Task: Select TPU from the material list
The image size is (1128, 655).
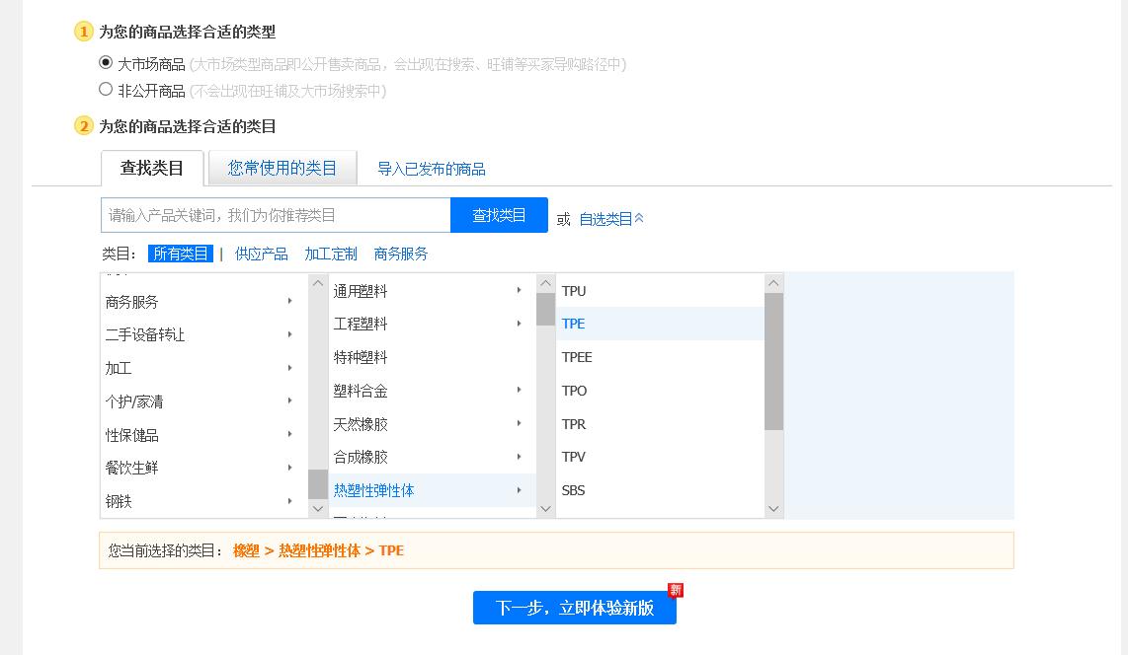Action: [574, 290]
